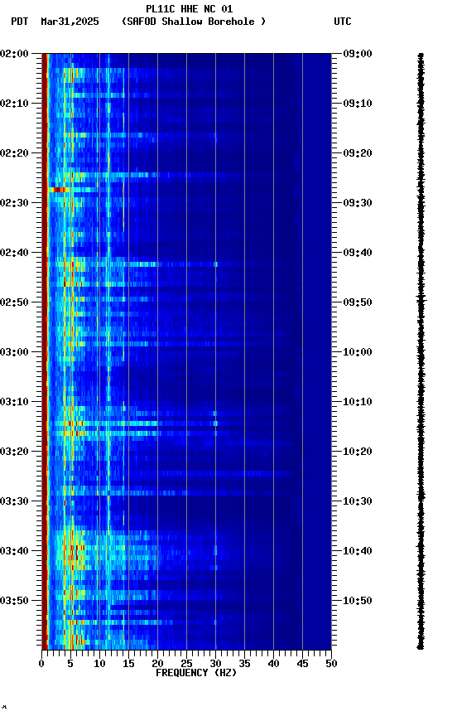Image resolution: width=457 pixels, height=716 pixels.
Task: Click the 03:20 PDT time label
Action: 14,452
